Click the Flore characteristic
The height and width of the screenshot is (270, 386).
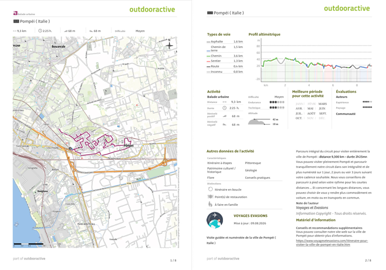(211, 178)
